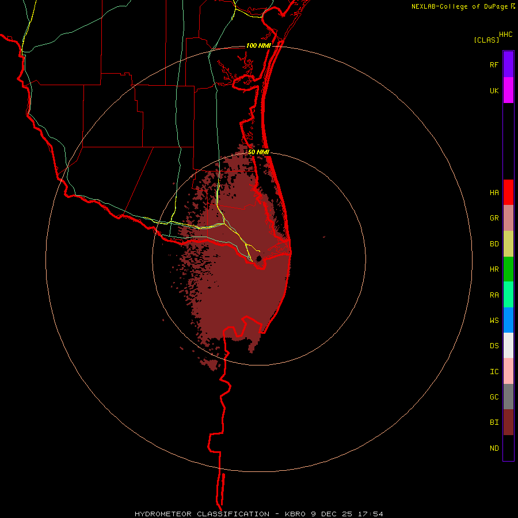Click the ND black legend color swatch

(508, 448)
